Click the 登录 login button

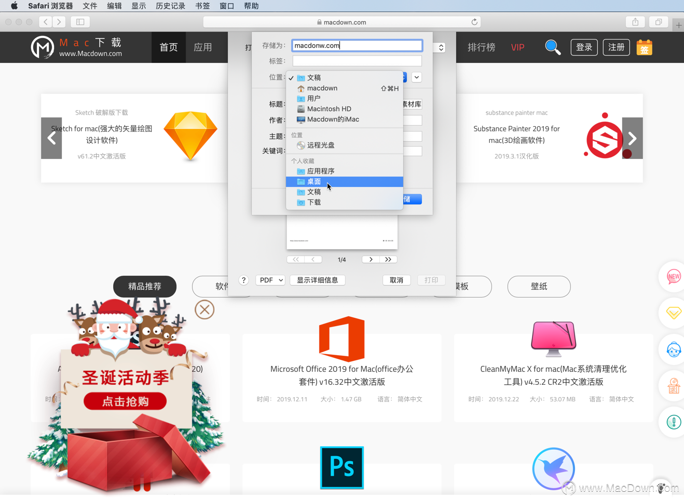[584, 47]
